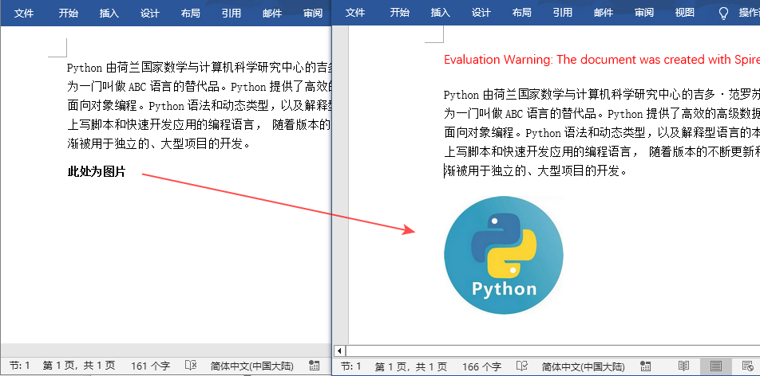Switch to 设计 tab in the left window
This screenshot has width=760, height=376.
pos(150,13)
